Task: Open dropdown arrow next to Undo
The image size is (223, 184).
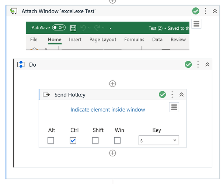Action: (x=89, y=28)
